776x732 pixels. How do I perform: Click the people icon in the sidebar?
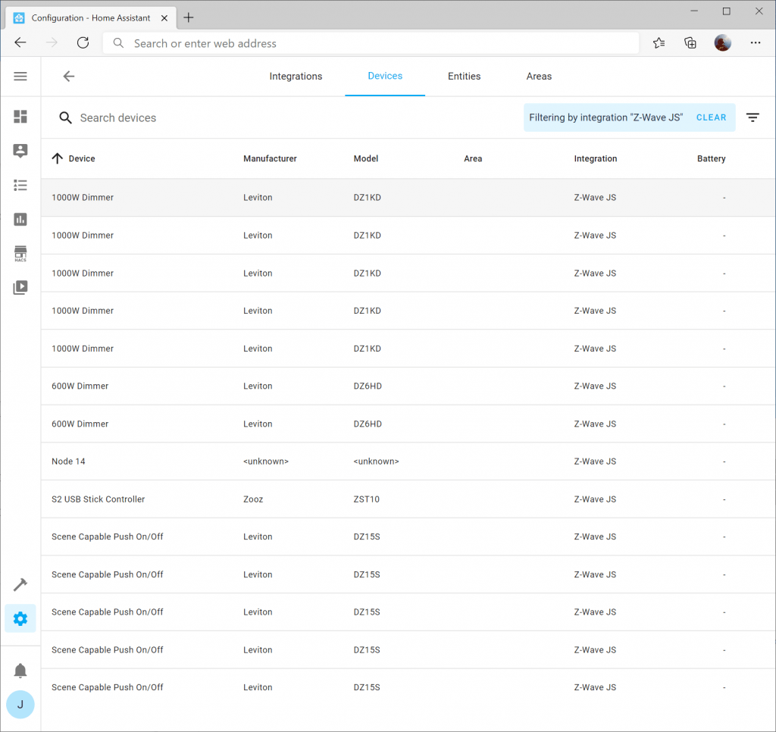click(20, 151)
